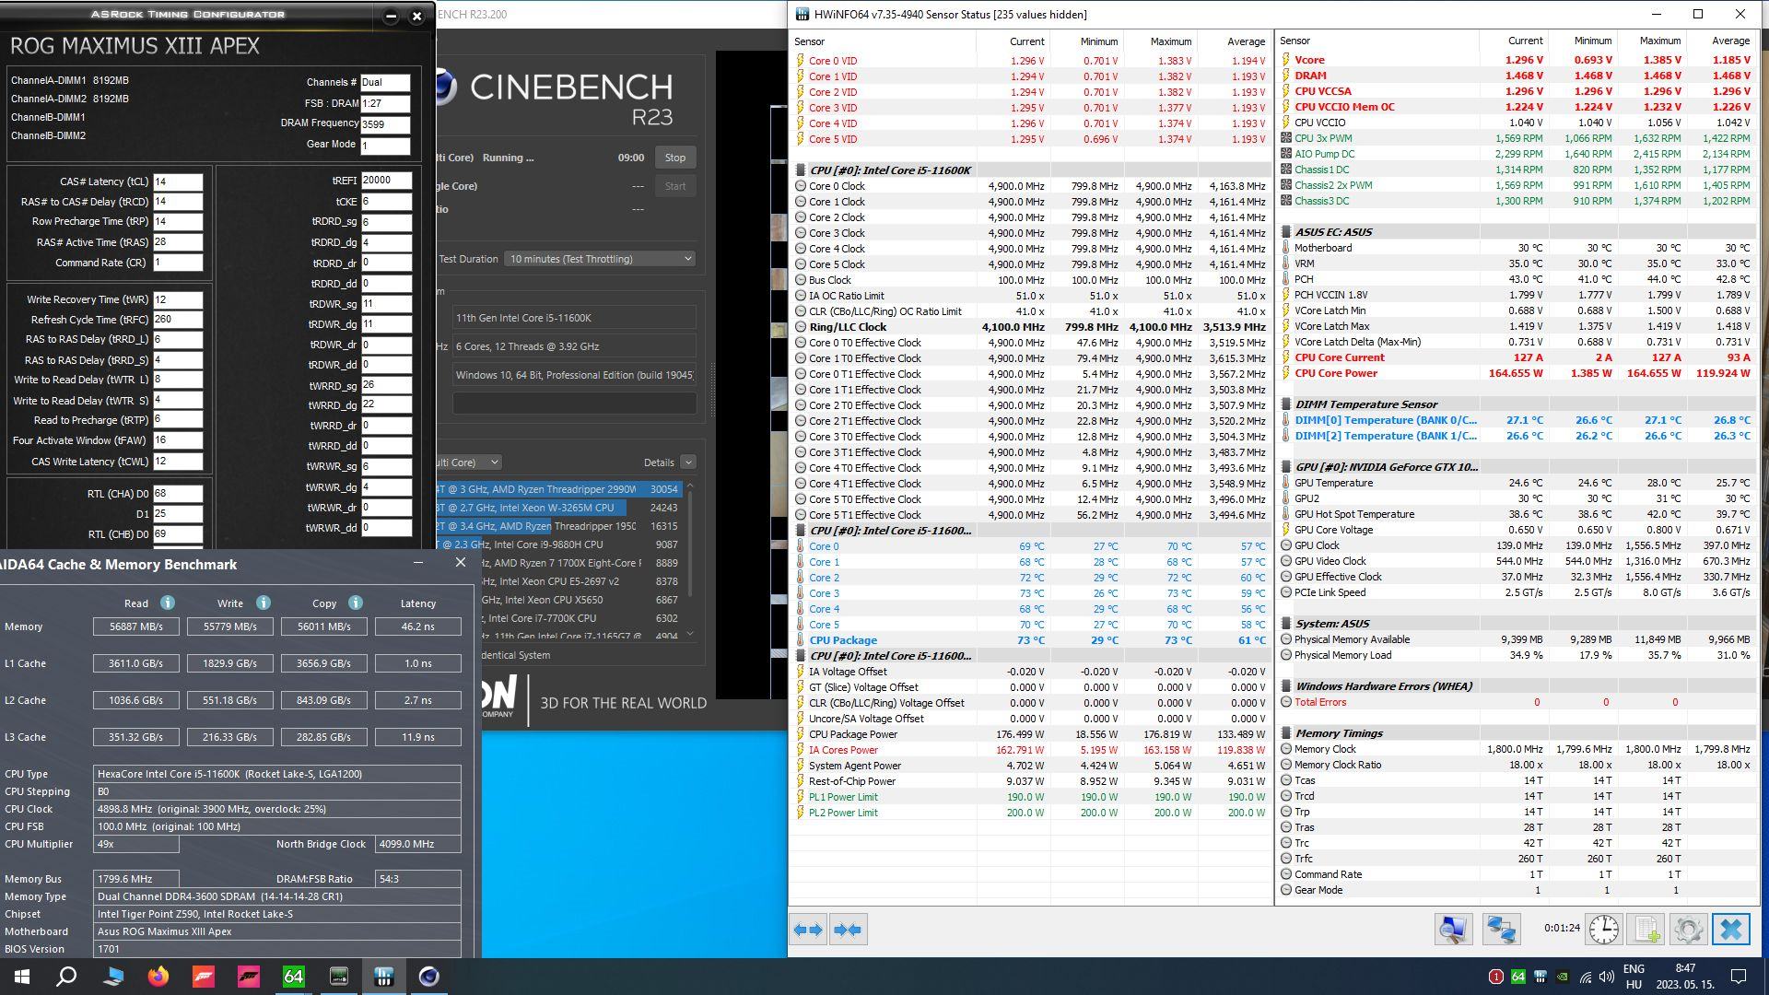This screenshot has width=1769, height=995.
Task: Click HWiNFO shrink columns arrows button
Action: [847, 930]
